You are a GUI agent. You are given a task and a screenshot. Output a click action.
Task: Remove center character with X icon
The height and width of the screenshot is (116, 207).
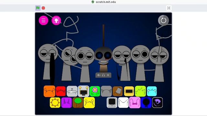[108, 75]
